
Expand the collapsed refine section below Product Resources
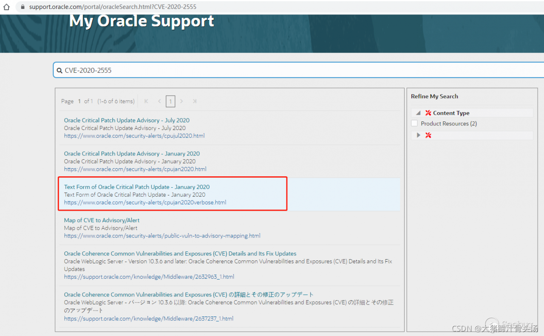419,135
